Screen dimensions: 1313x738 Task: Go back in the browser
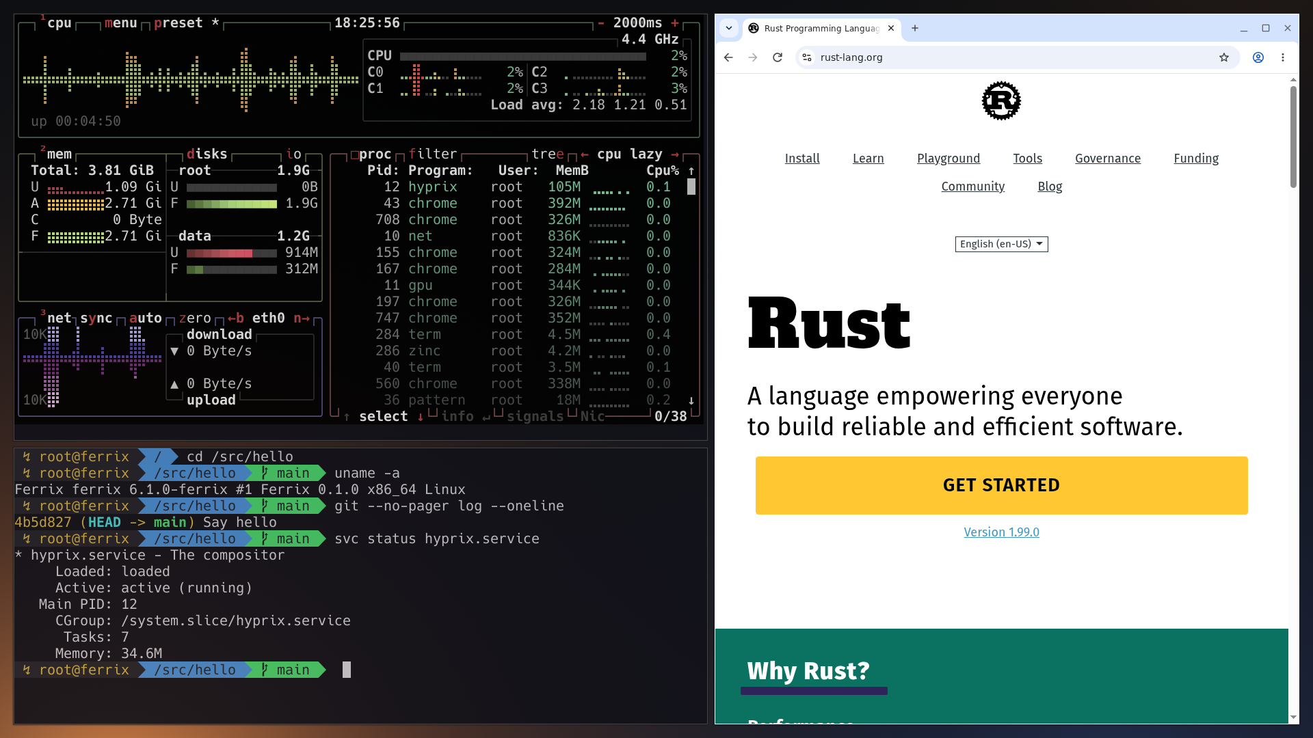click(x=728, y=57)
